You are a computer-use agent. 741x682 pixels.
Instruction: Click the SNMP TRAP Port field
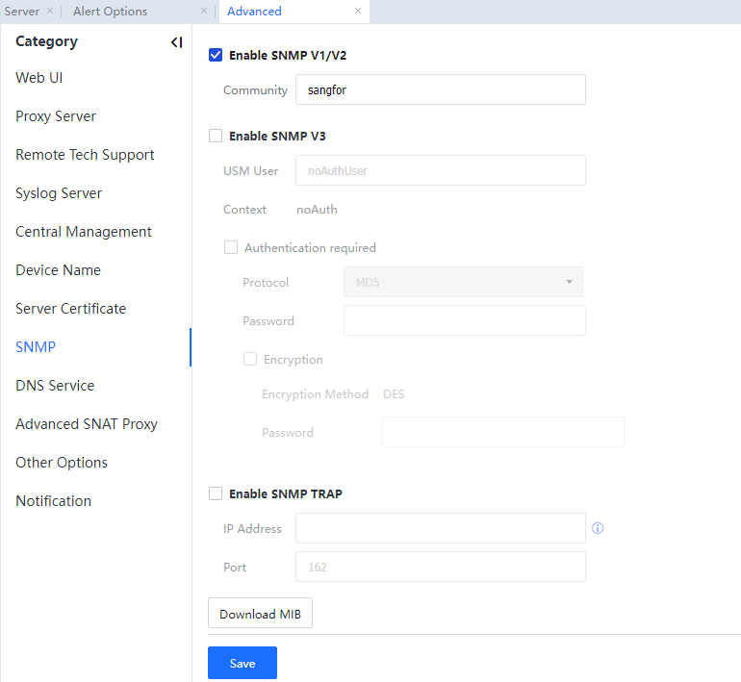440,568
